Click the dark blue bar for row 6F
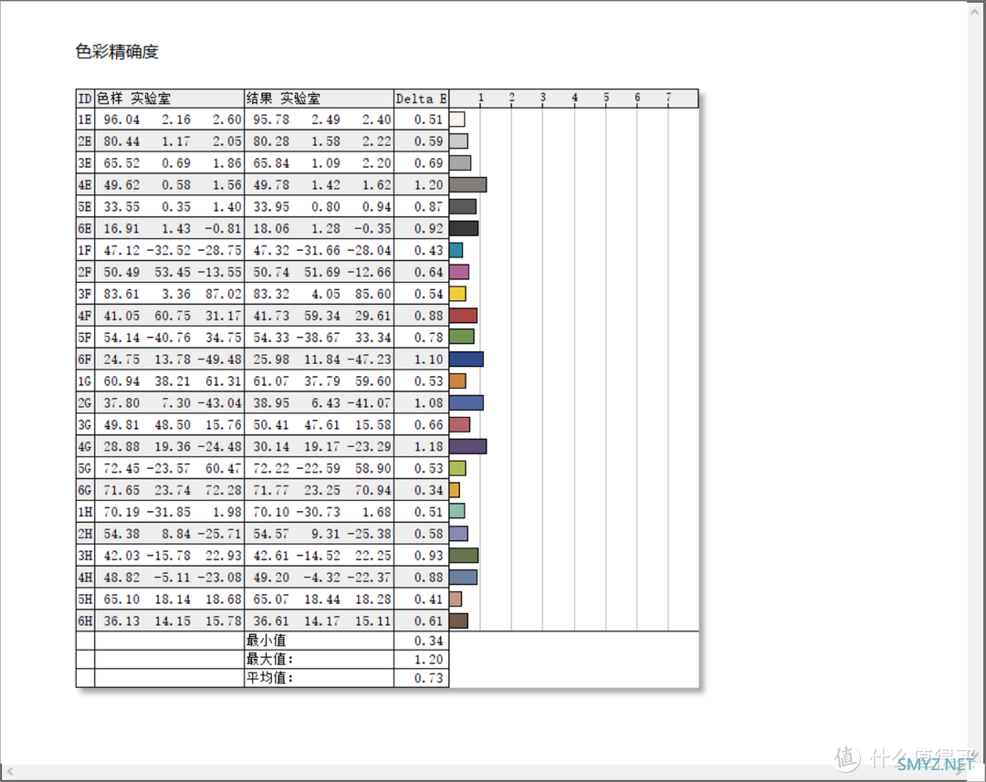 pos(467,359)
